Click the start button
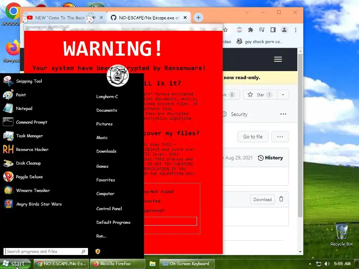Screen dimensions: 359x269 [15, 264]
